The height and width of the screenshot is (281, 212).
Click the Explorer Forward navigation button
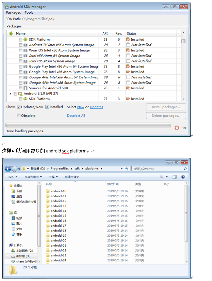(15, 169)
